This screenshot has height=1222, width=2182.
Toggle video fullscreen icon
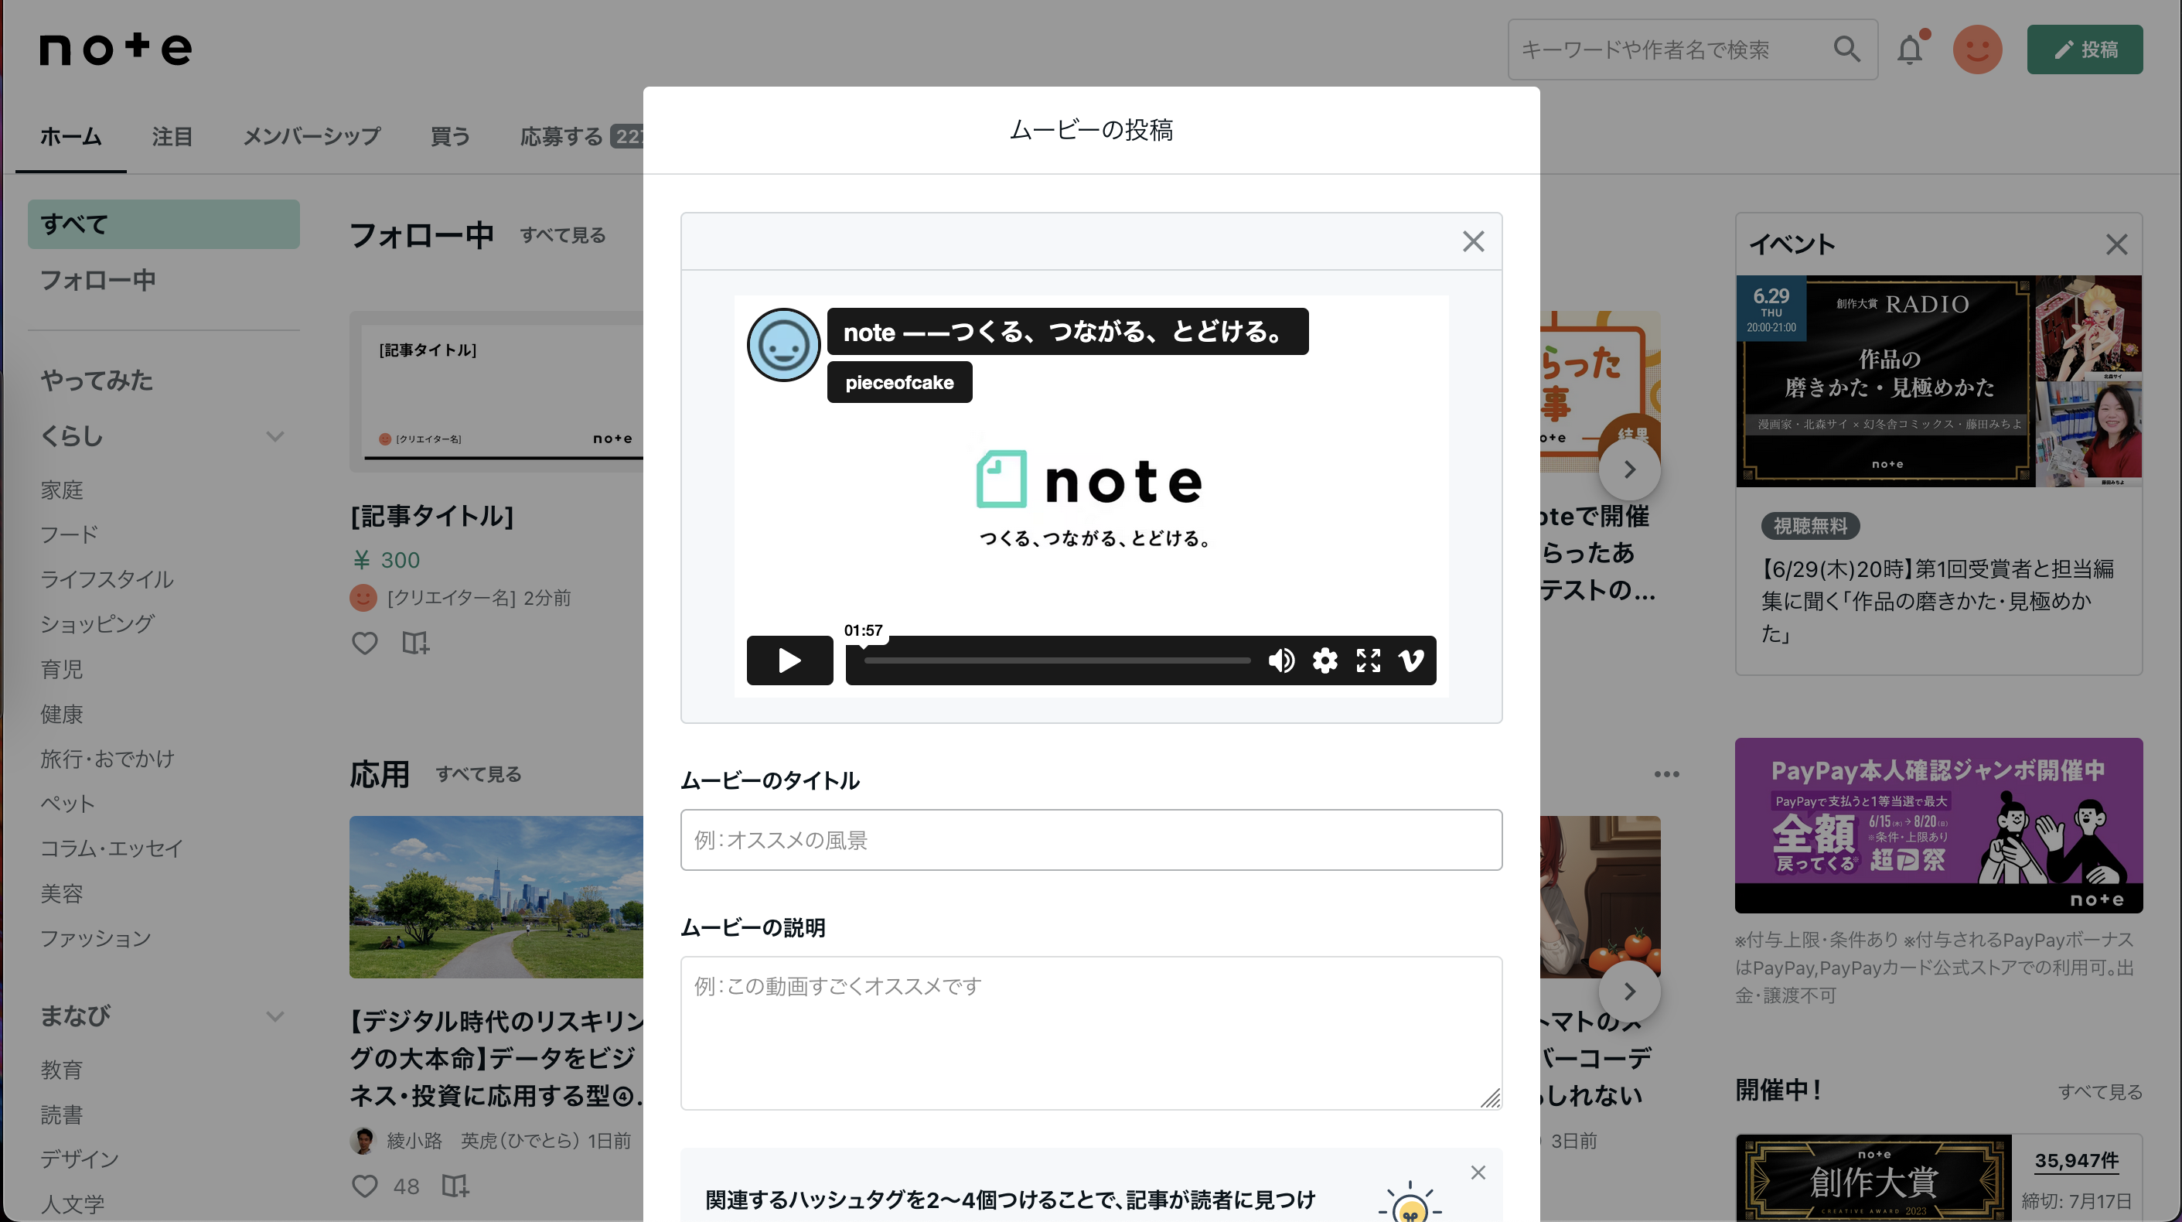(1368, 660)
